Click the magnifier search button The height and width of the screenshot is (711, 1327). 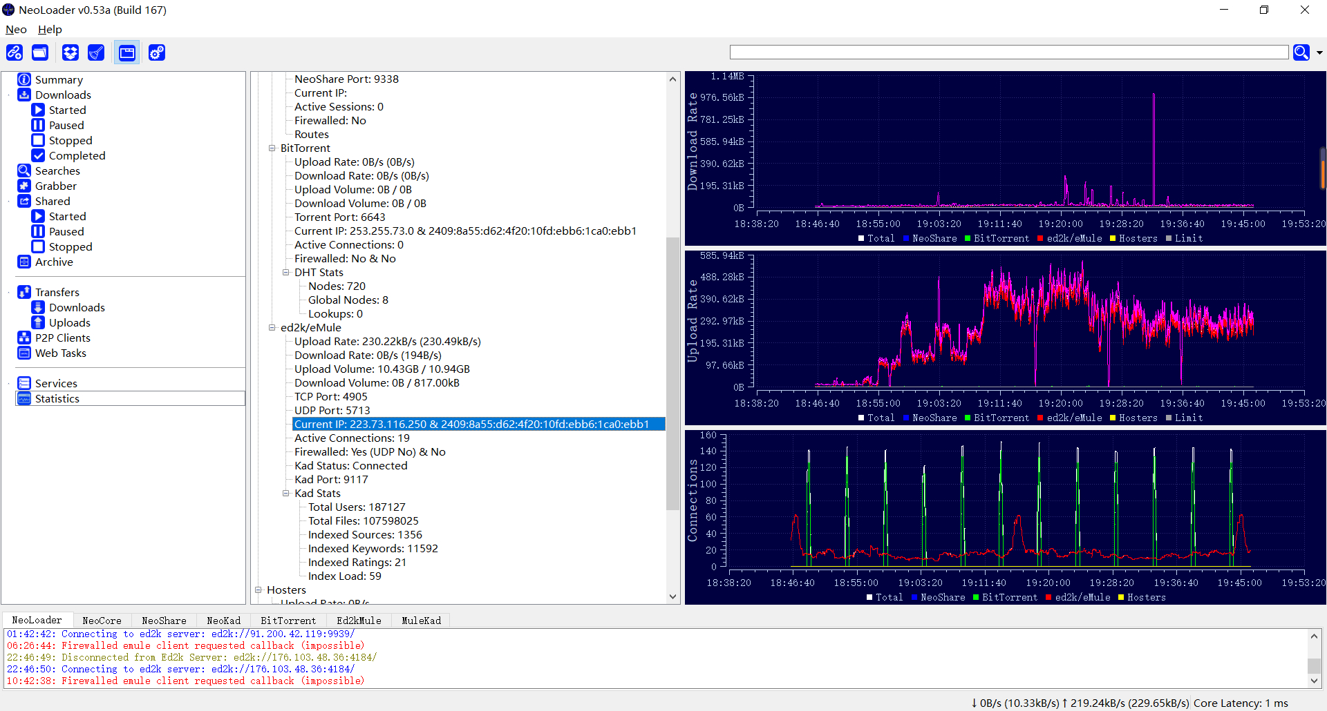pos(1301,52)
